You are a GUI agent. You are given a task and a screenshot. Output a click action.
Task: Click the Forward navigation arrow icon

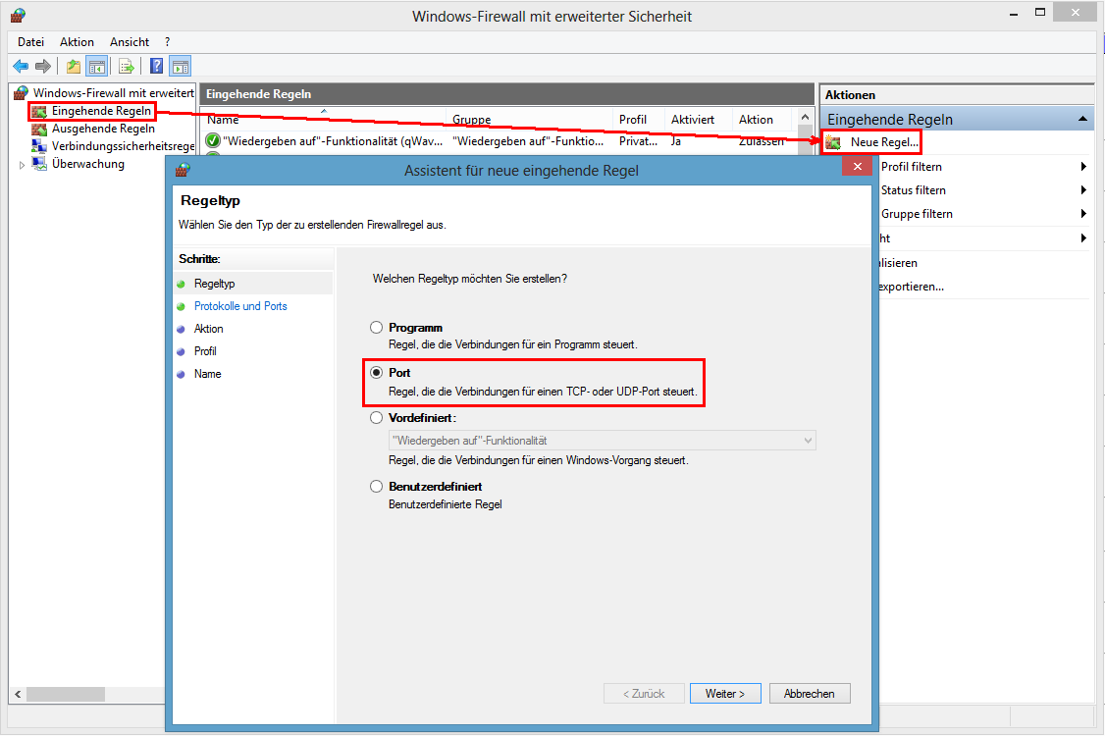coord(42,66)
